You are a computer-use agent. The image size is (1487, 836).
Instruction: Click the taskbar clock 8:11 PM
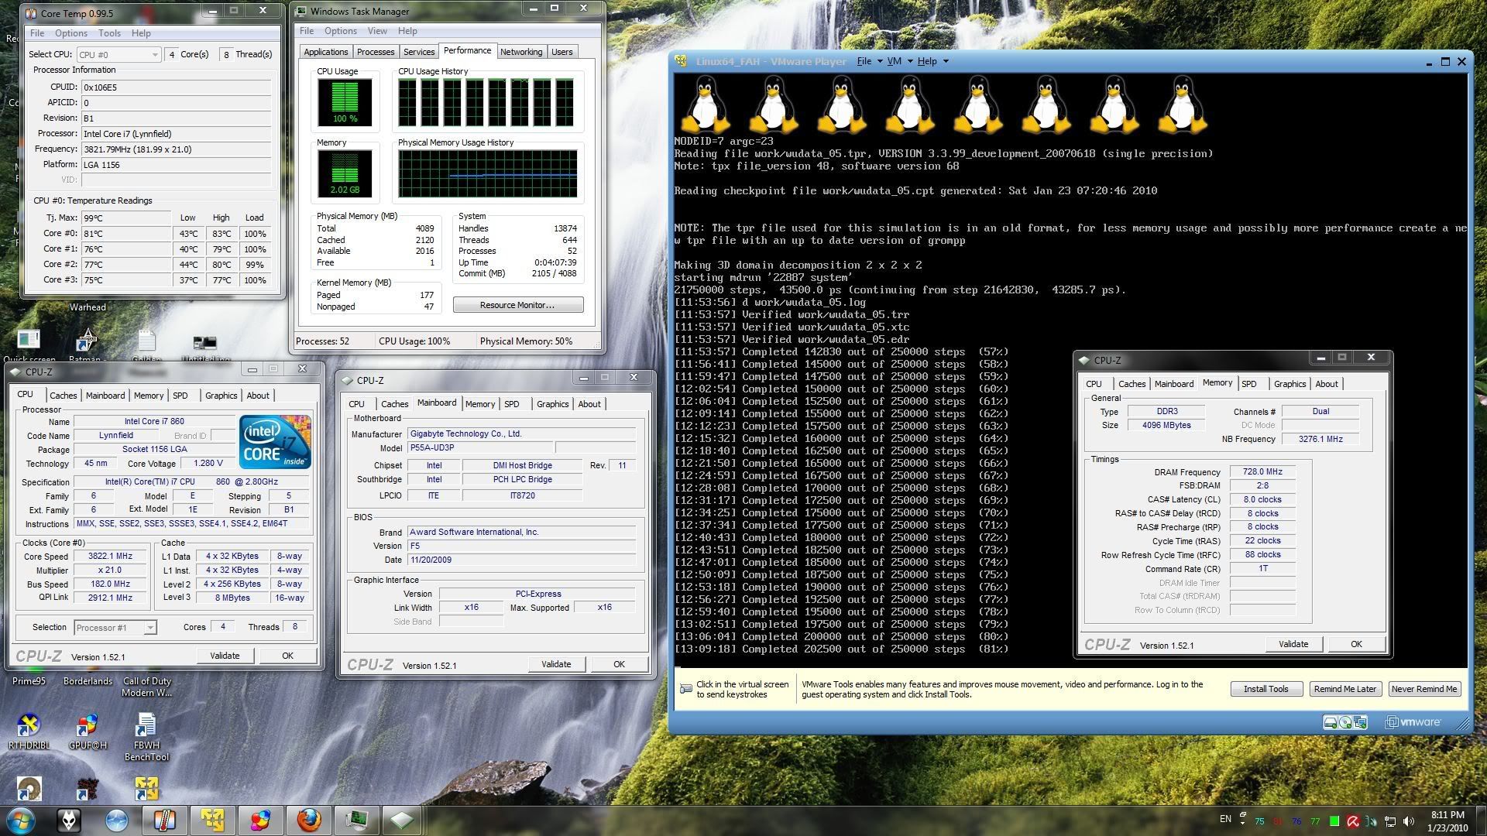click(x=1448, y=815)
